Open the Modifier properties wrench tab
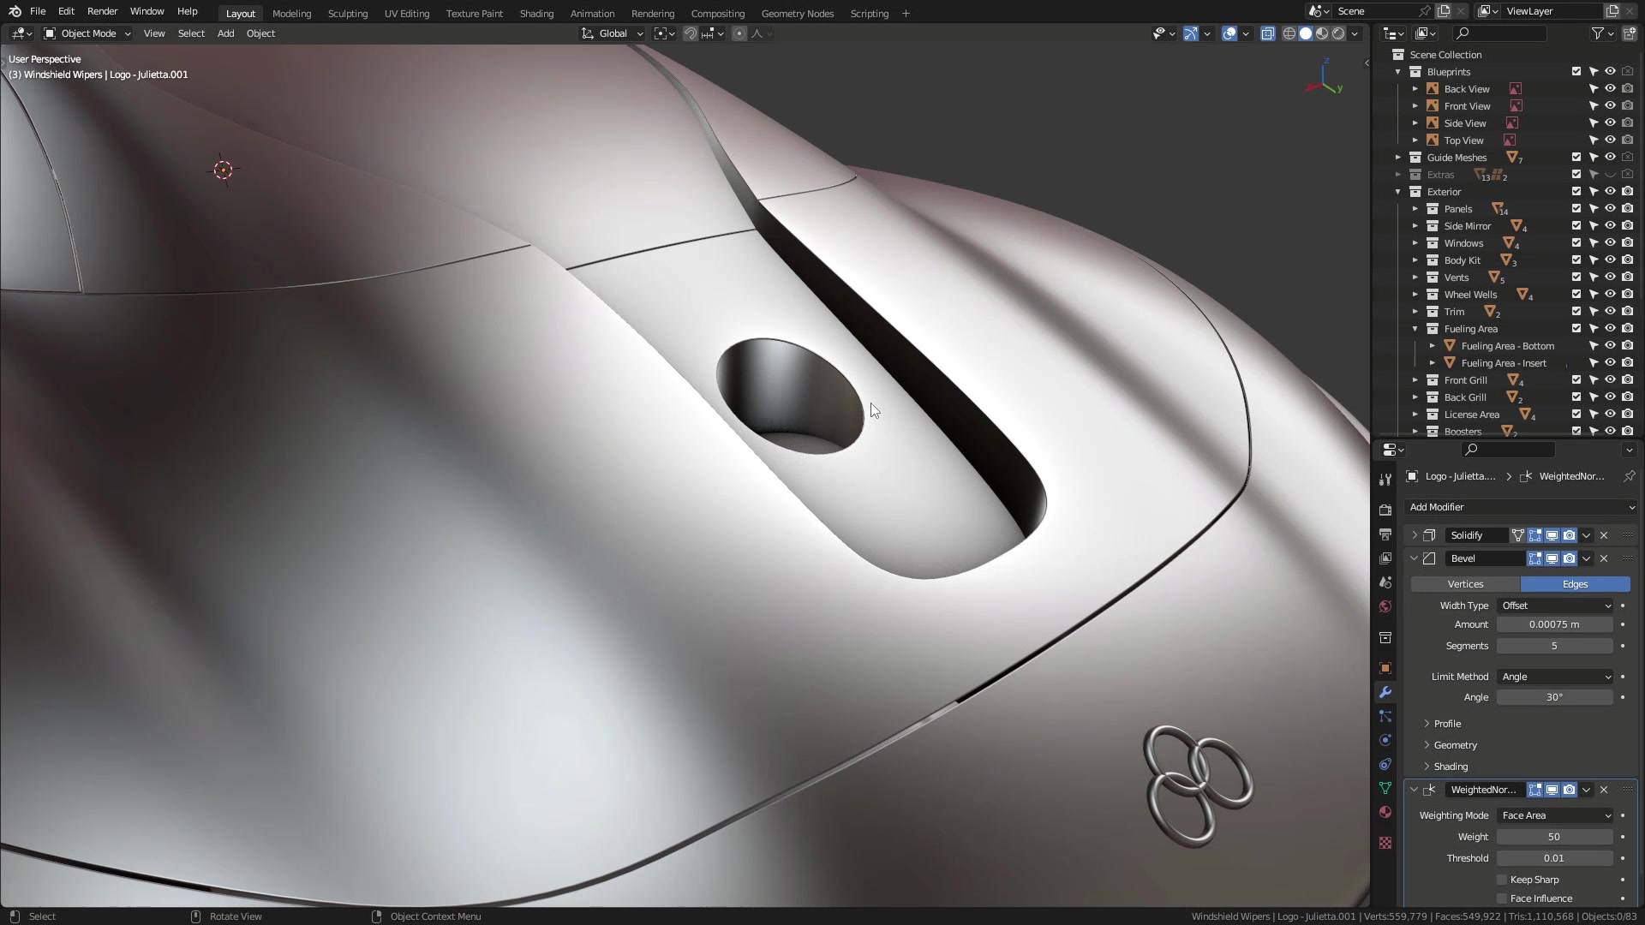Image resolution: width=1645 pixels, height=925 pixels. tap(1385, 692)
